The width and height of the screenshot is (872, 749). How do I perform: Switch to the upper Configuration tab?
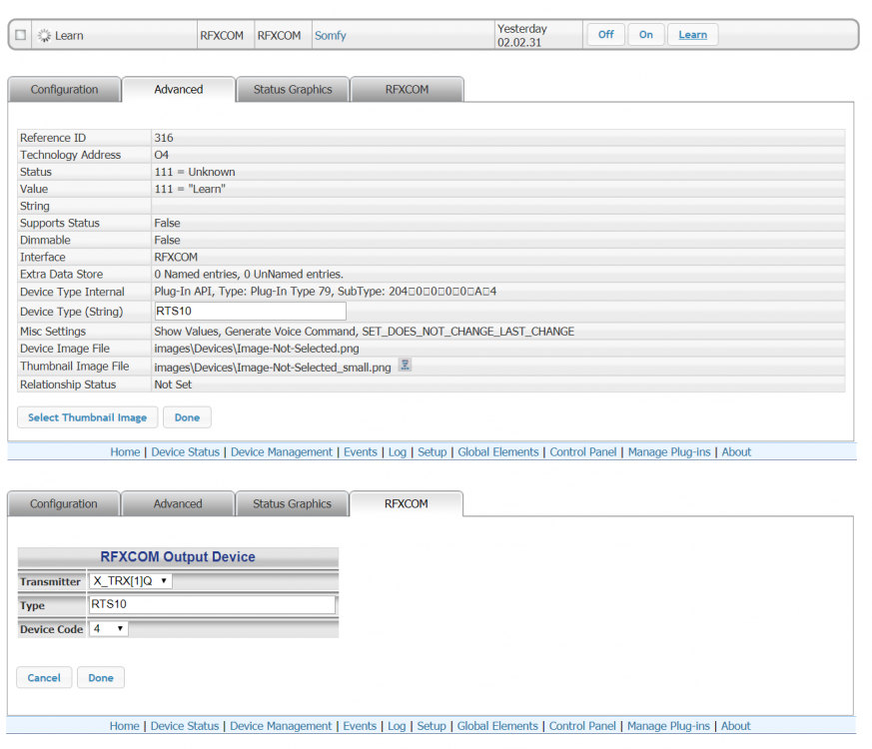(x=64, y=90)
